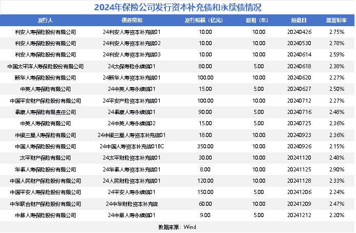Click the 2.20% coupon rate

(x=337, y=215)
